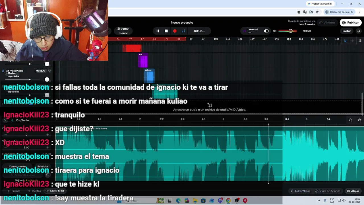Screen dimensions: 364x205
Task: Open the system tray volume control
Action: coord(343,200)
